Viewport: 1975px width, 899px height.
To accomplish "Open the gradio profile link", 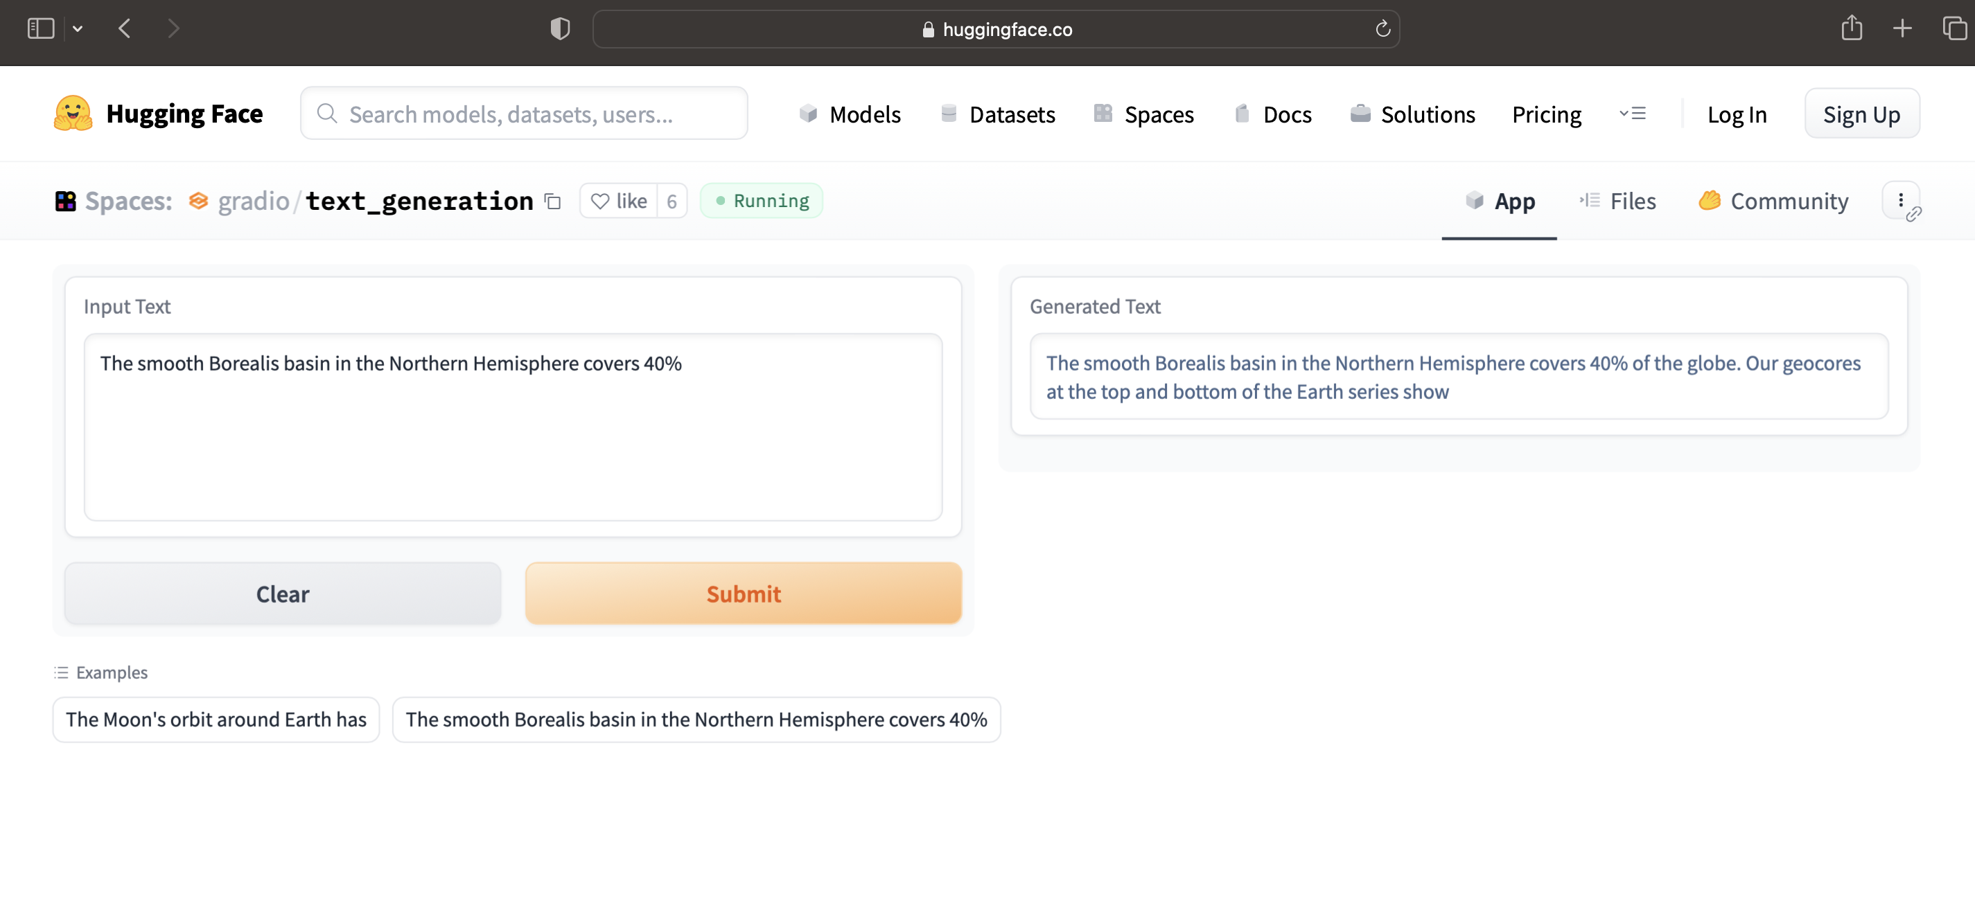I will tap(254, 201).
